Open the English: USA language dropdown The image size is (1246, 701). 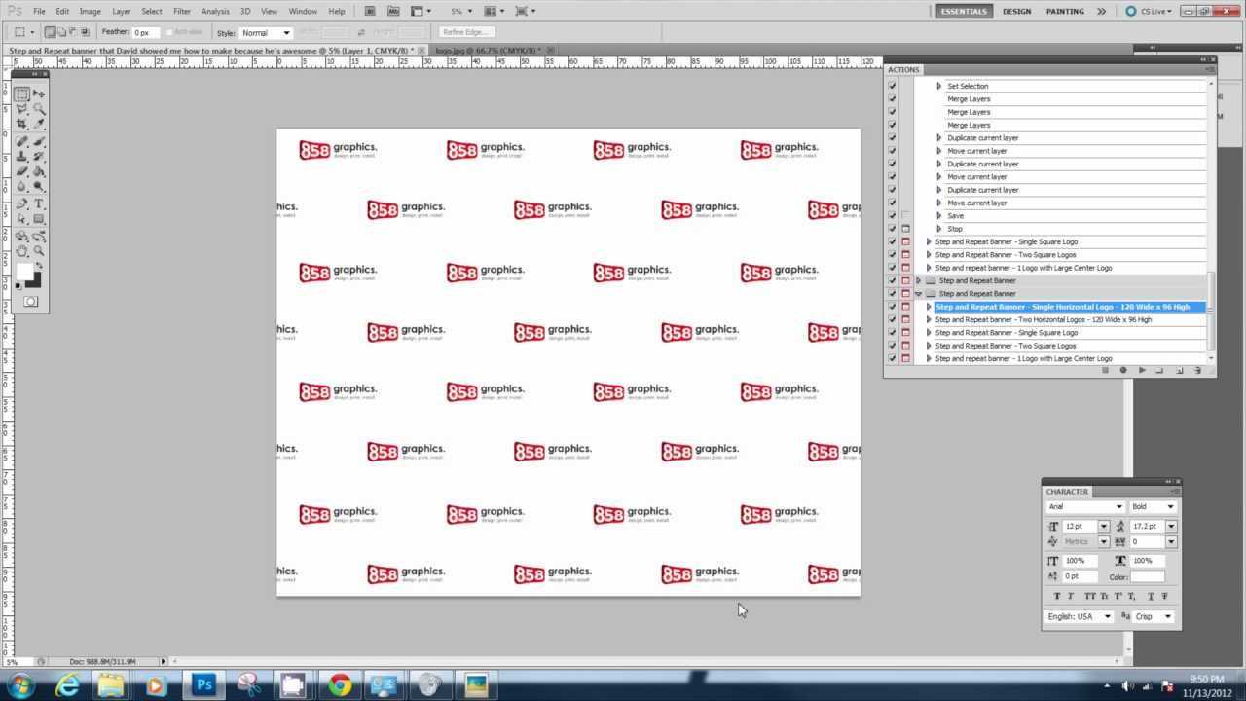pos(1107,616)
